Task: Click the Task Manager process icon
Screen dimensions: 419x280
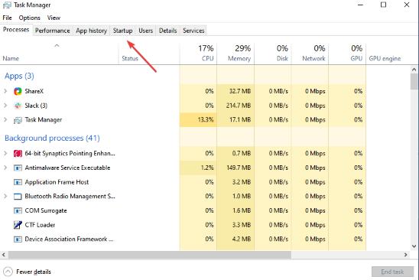Action: [x=18, y=120]
